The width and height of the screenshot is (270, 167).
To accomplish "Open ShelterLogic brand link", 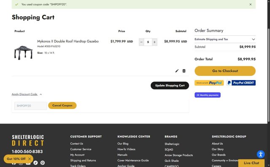I will pos(172,144).
